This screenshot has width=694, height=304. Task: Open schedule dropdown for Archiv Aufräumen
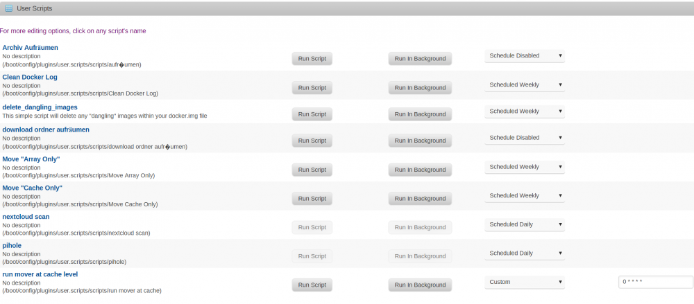[x=525, y=55]
